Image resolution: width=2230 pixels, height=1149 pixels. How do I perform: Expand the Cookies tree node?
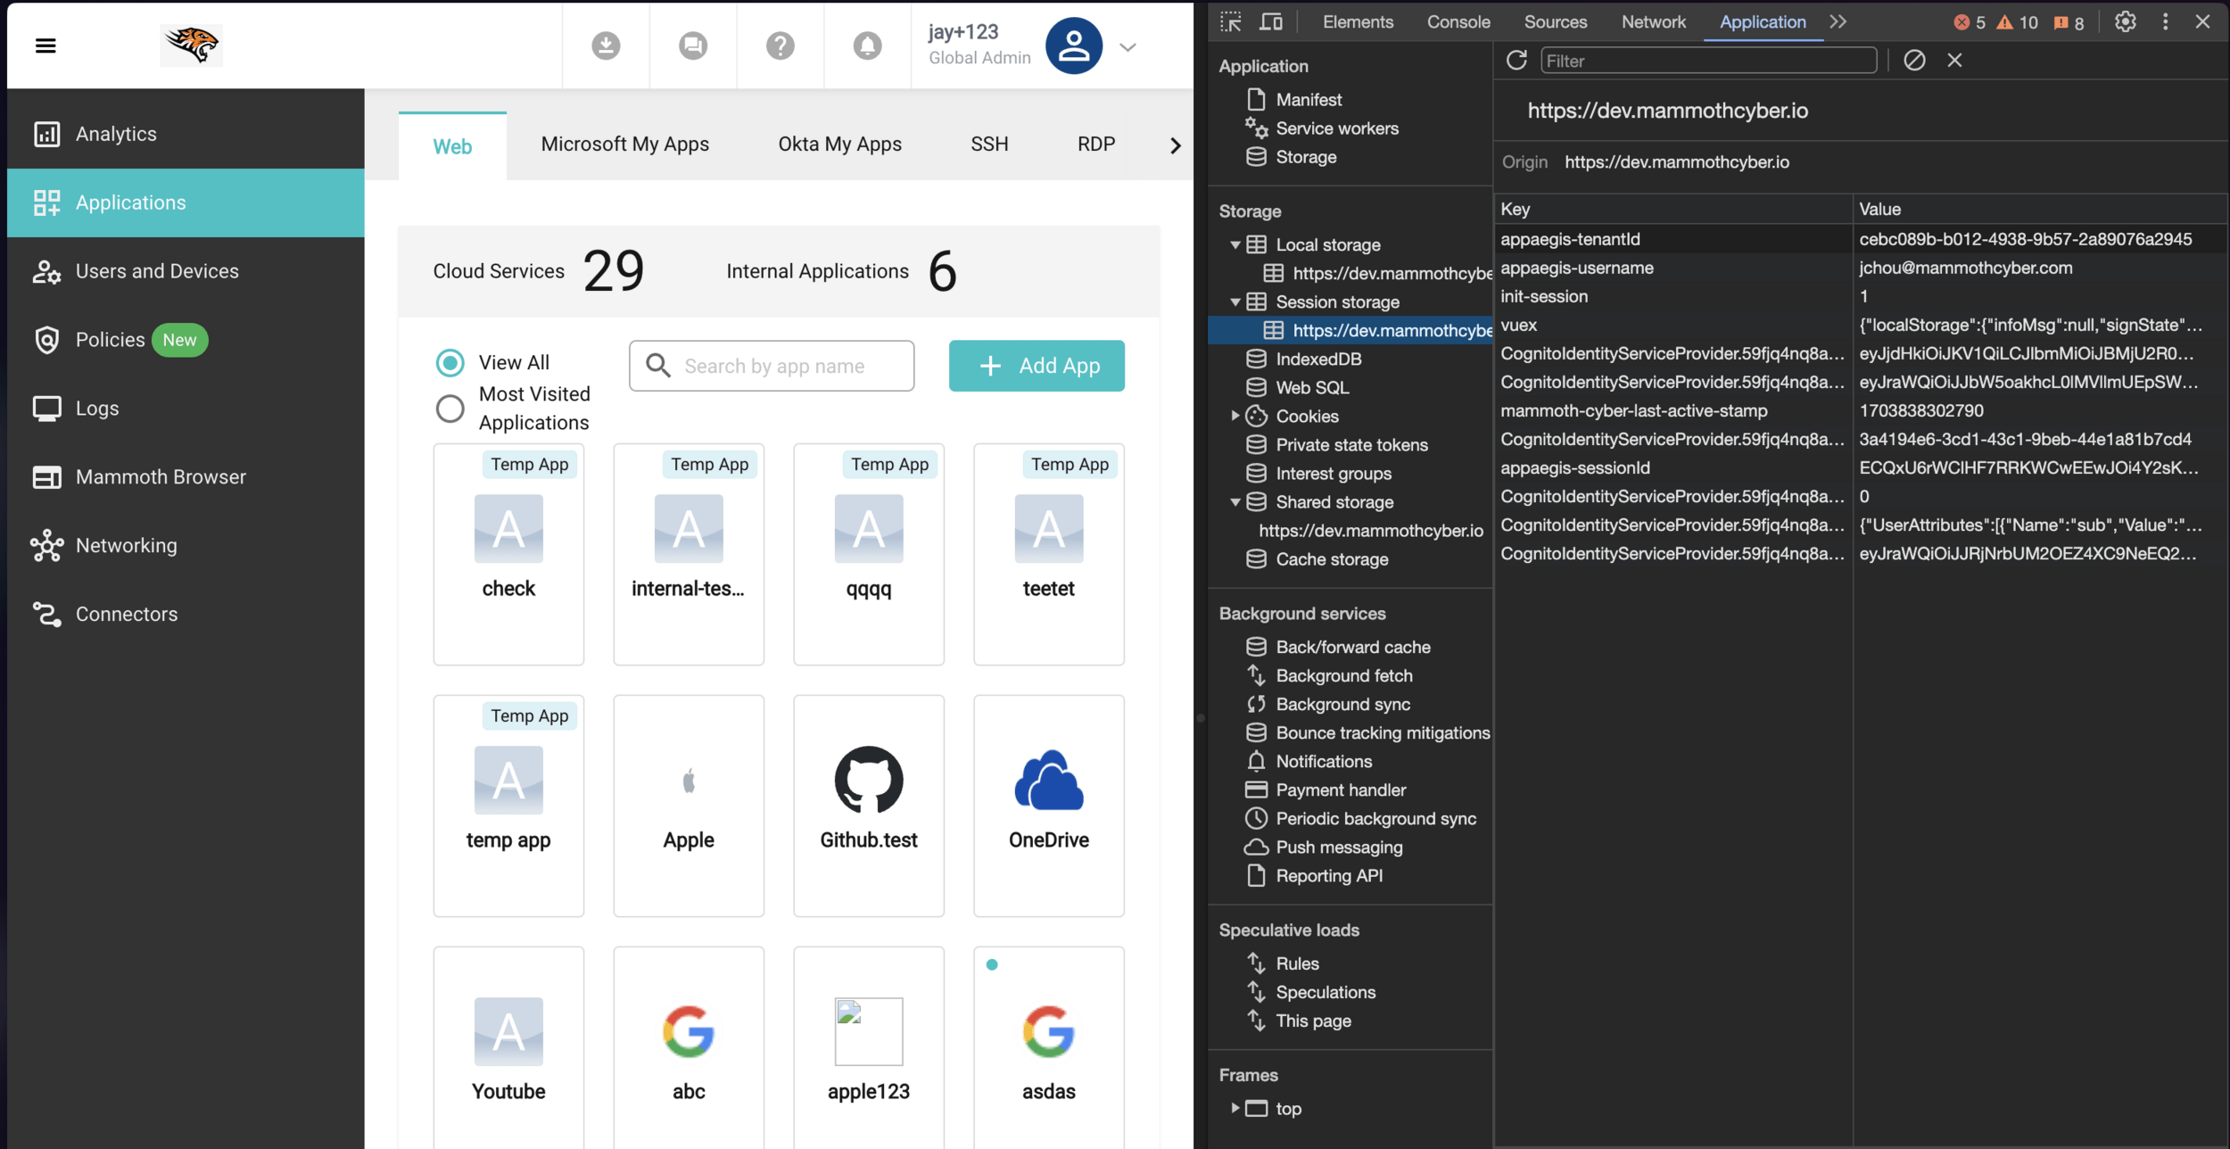pos(1235,416)
